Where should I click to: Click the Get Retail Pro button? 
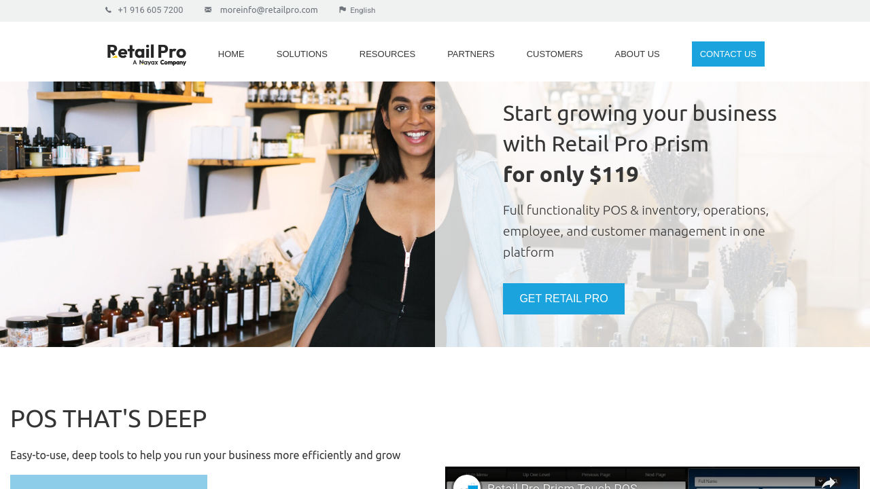coord(563,299)
